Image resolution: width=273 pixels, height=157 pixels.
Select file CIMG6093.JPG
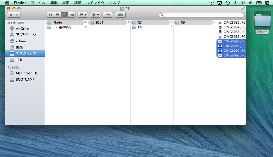pyautogui.click(x=231, y=55)
